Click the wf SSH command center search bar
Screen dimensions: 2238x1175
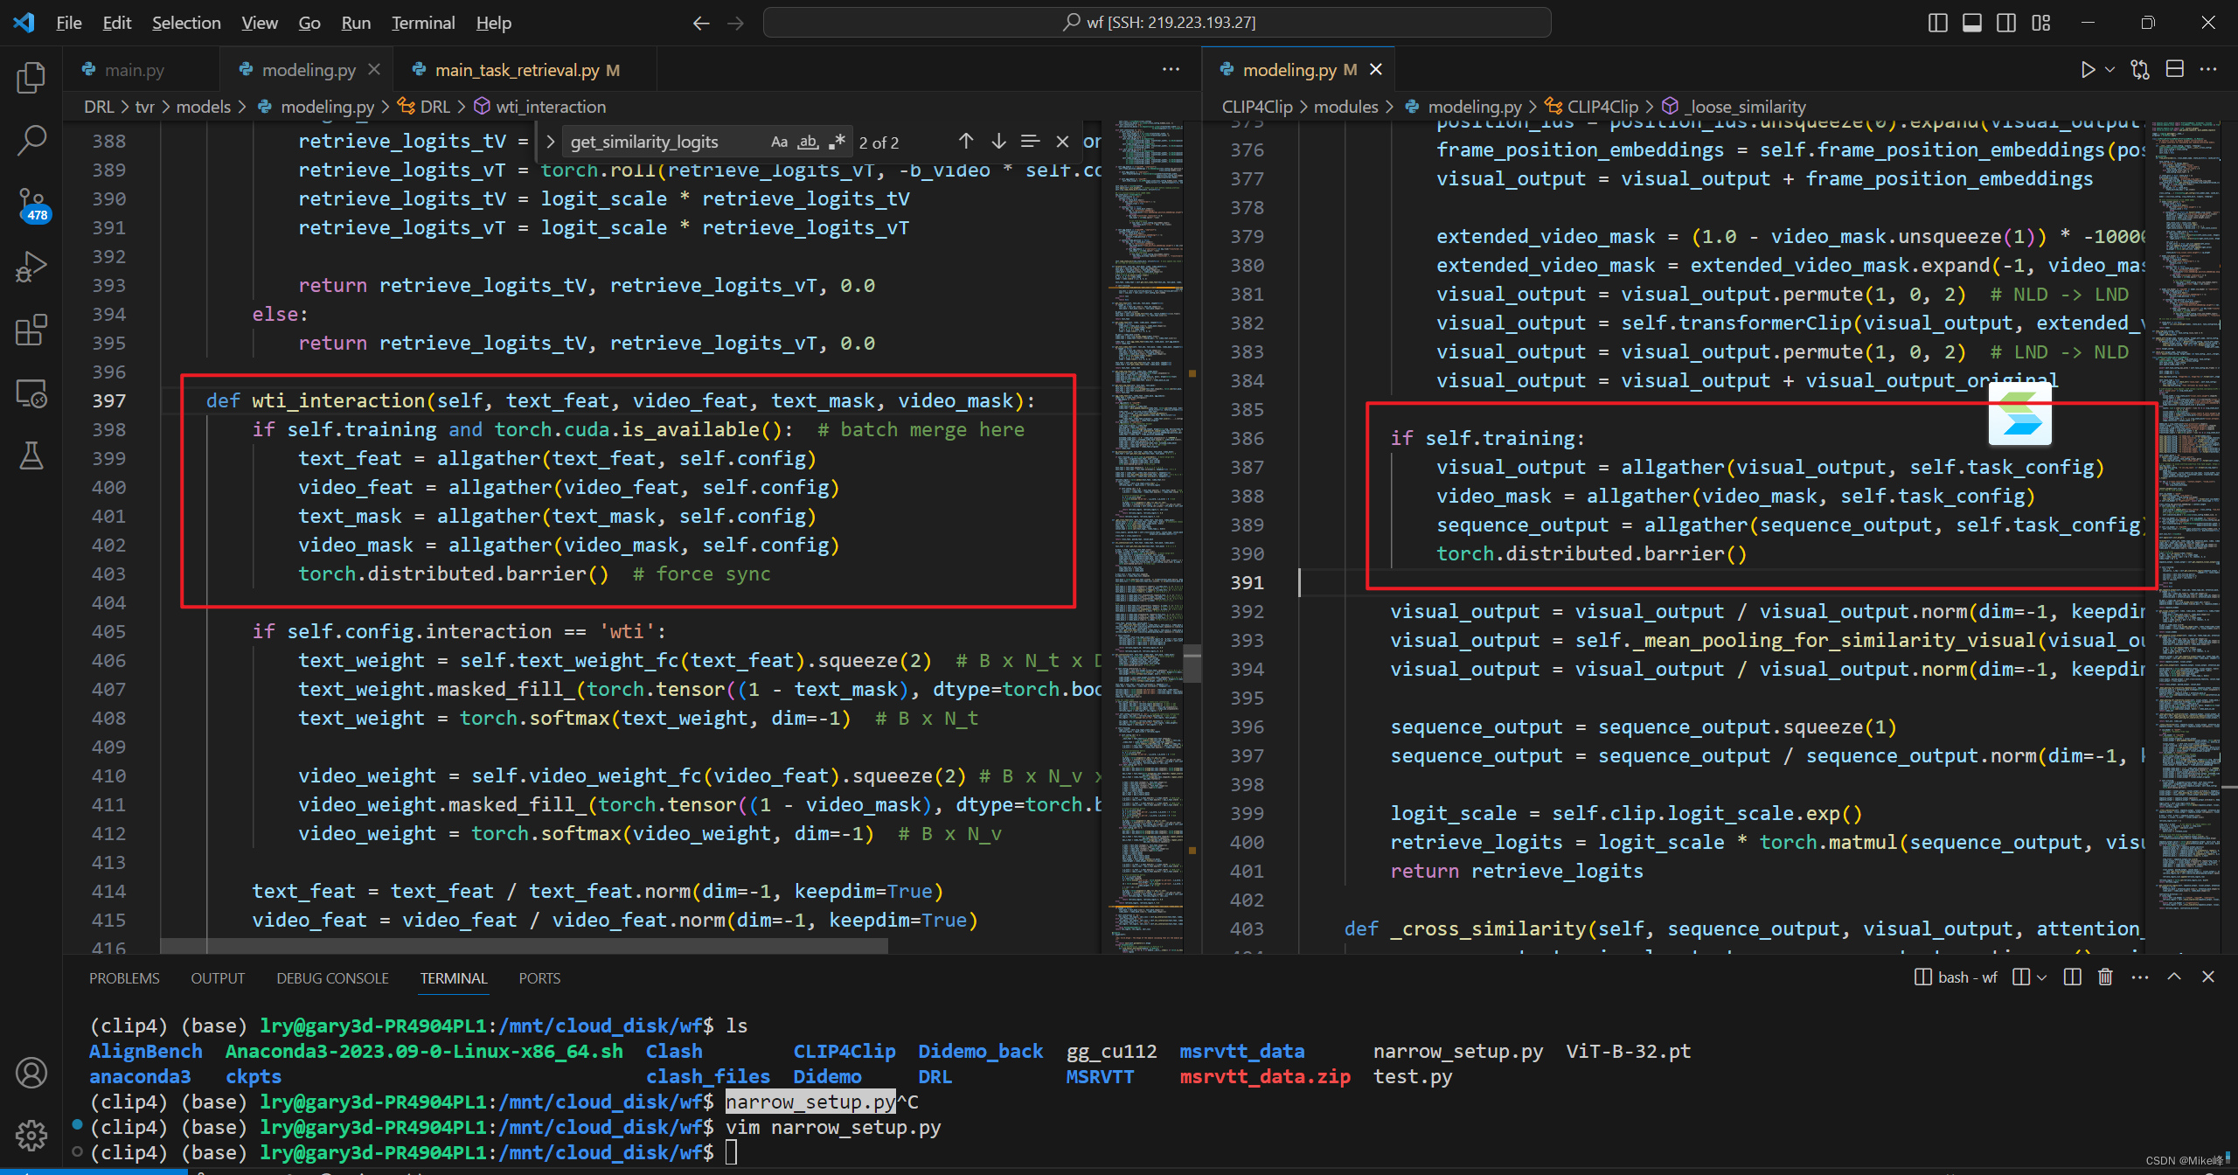tap(1157, 23)
